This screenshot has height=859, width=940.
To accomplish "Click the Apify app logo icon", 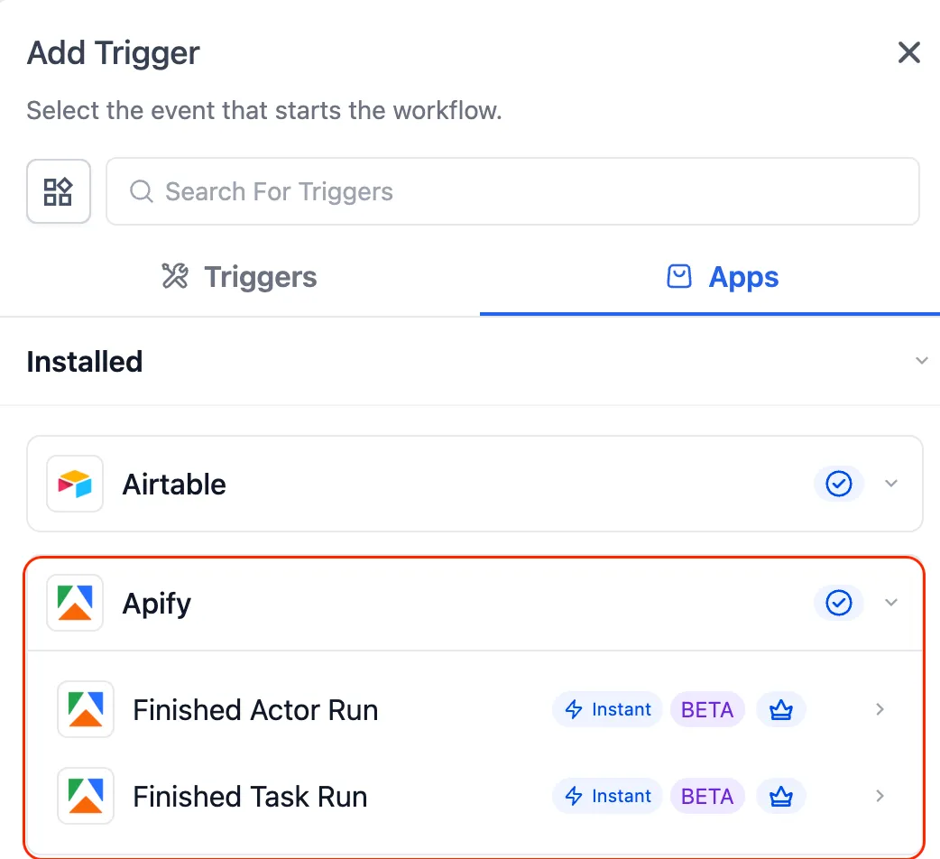I will click(75, 603).
